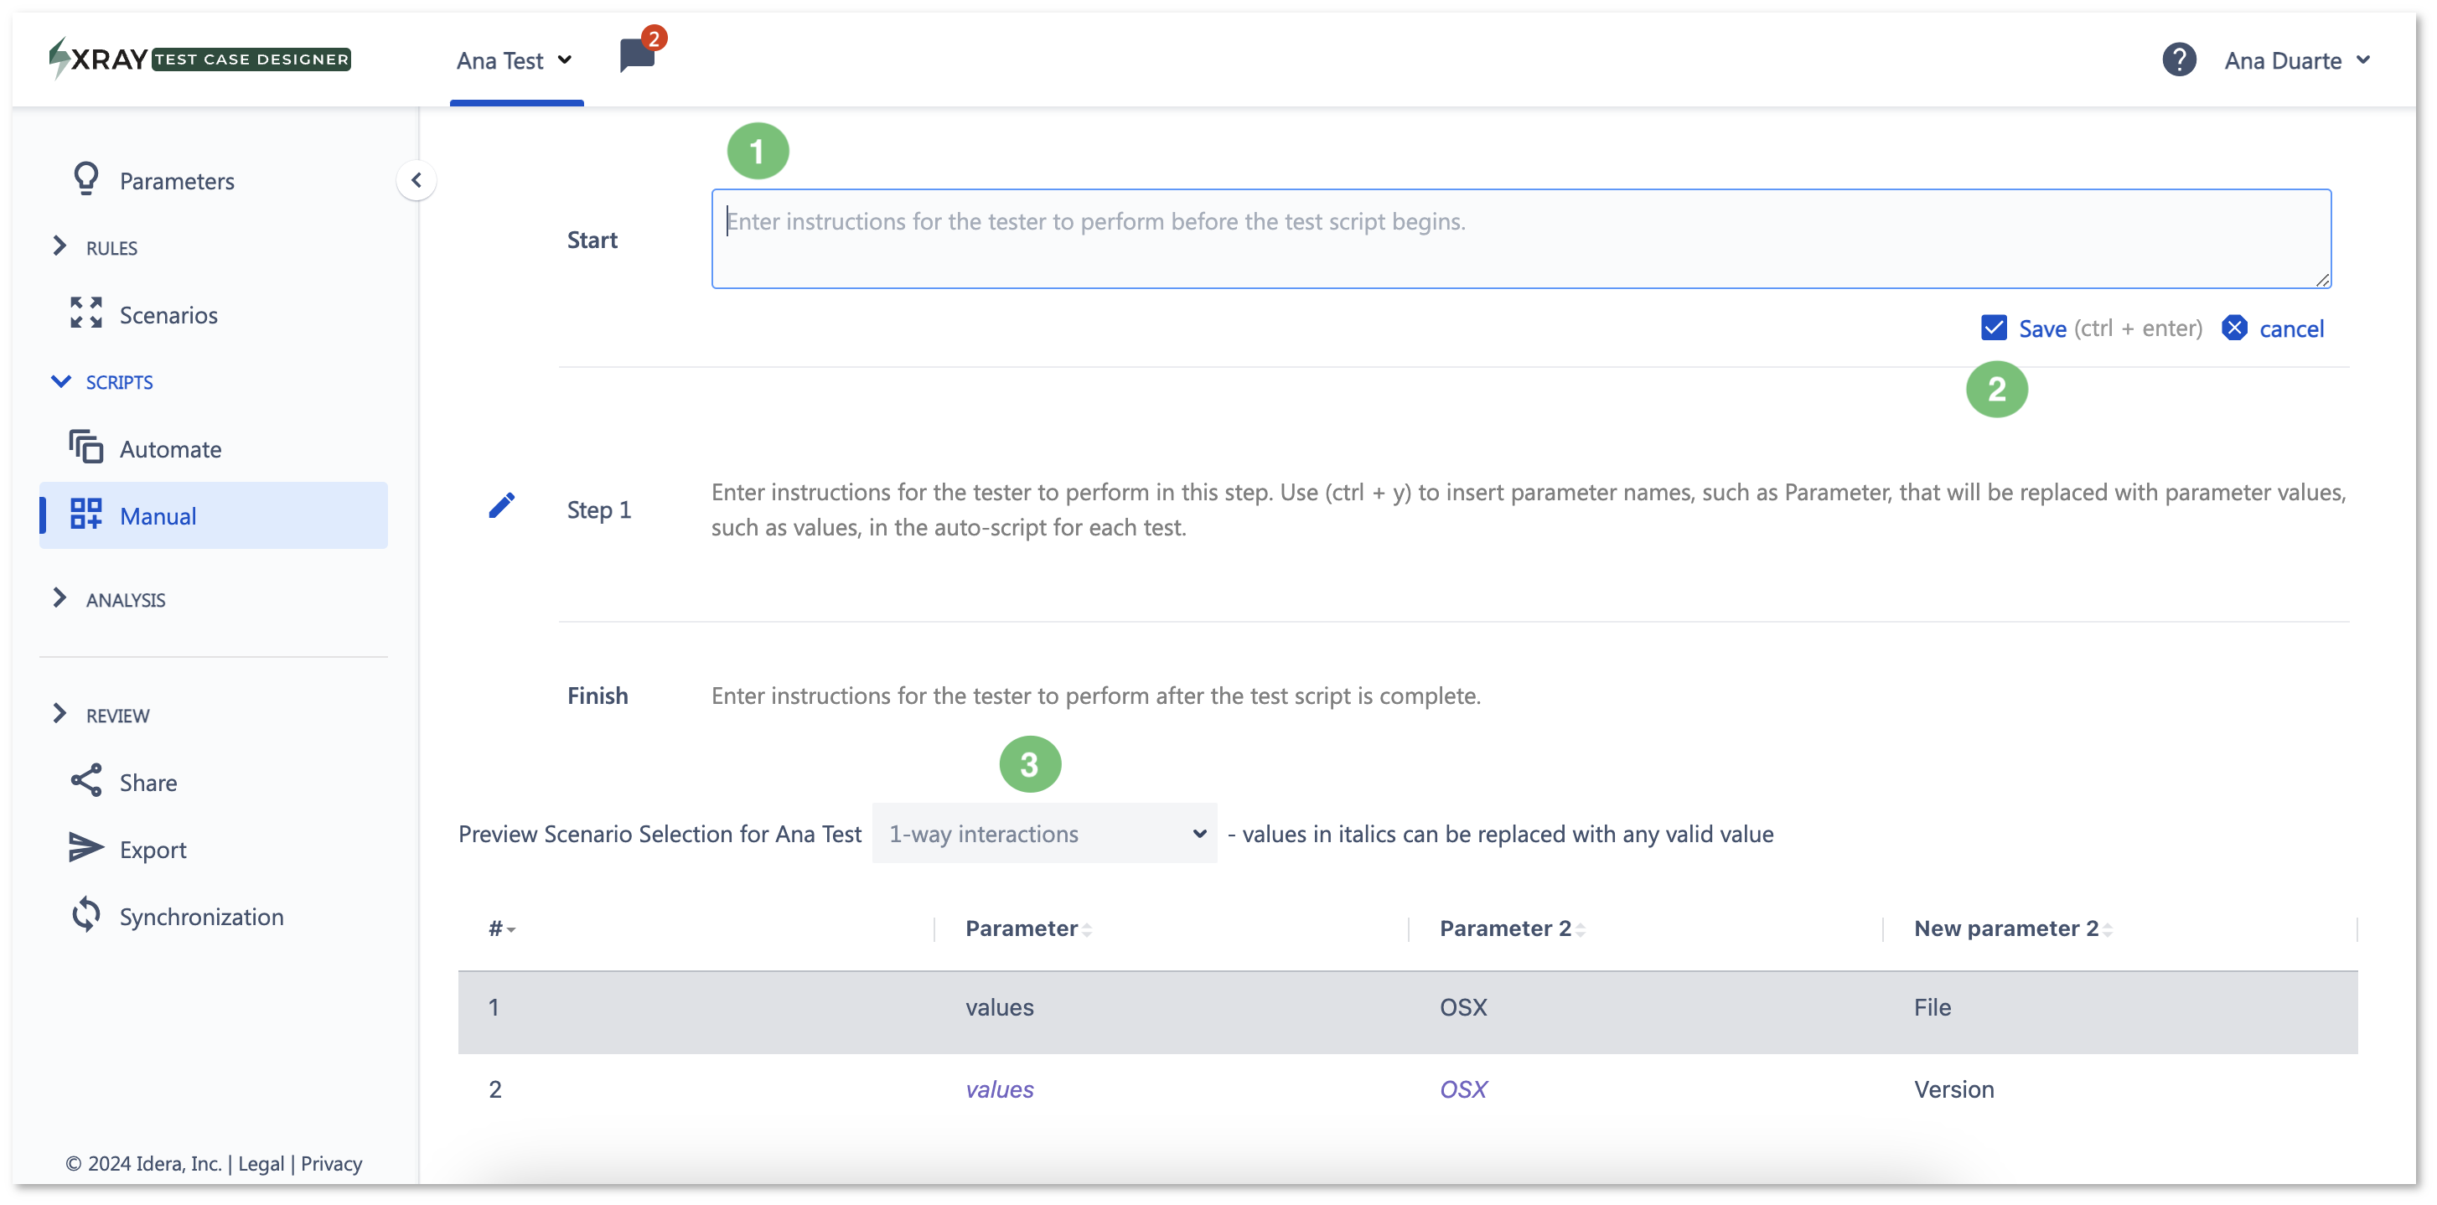
Task: Go to Parameters in the sidebar
Action: 177,181
